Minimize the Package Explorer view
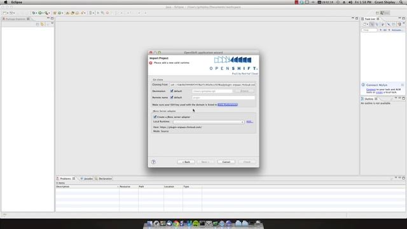Image resolution: width=407 pixels, height=229 pixels. [x=48, y=18]
